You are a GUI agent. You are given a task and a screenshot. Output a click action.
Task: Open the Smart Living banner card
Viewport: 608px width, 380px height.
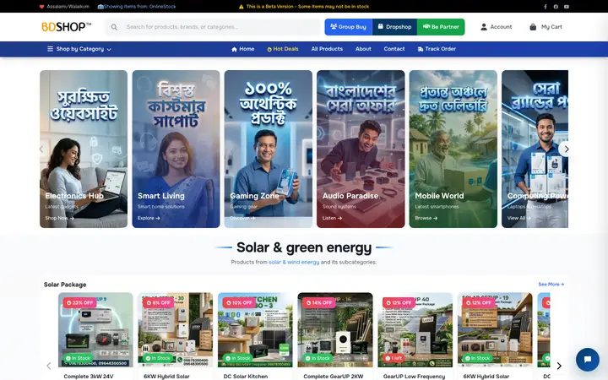(x=176, y=149)
